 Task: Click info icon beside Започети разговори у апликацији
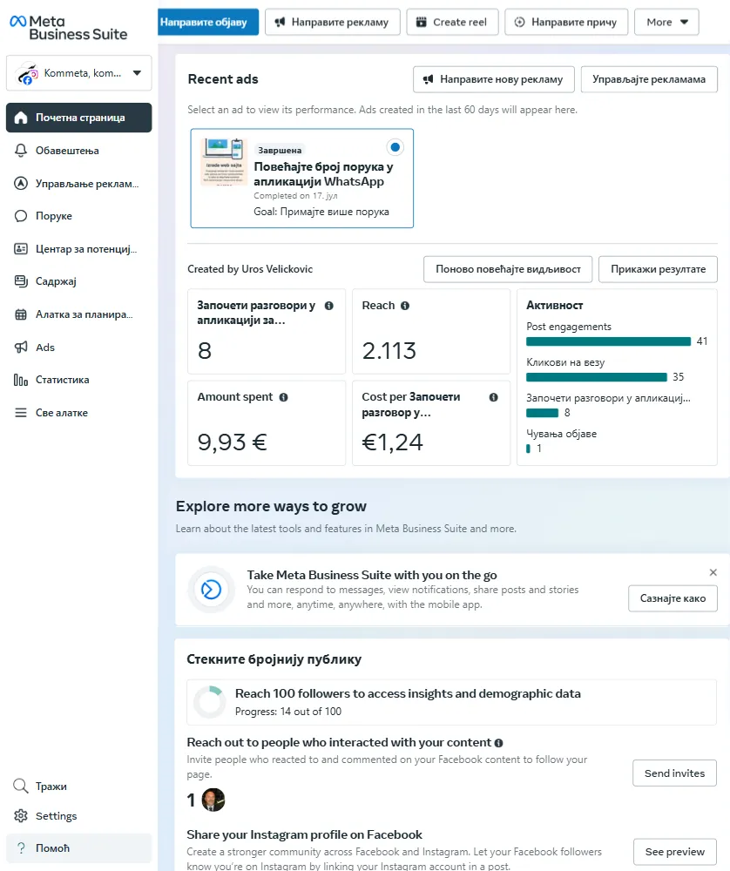point(329,306)
